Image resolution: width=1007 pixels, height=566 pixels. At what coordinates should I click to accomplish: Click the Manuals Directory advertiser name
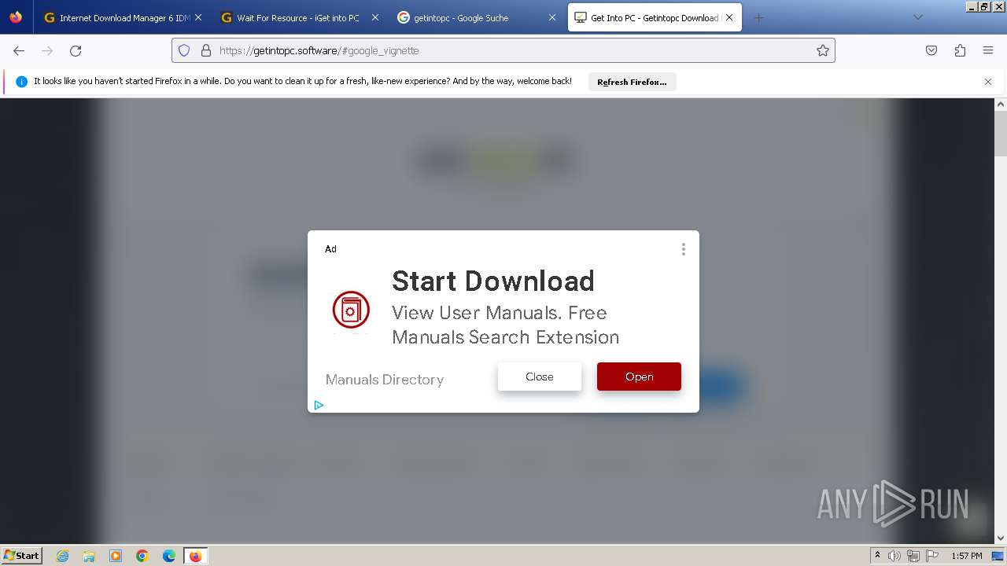(x=385, y=380)
